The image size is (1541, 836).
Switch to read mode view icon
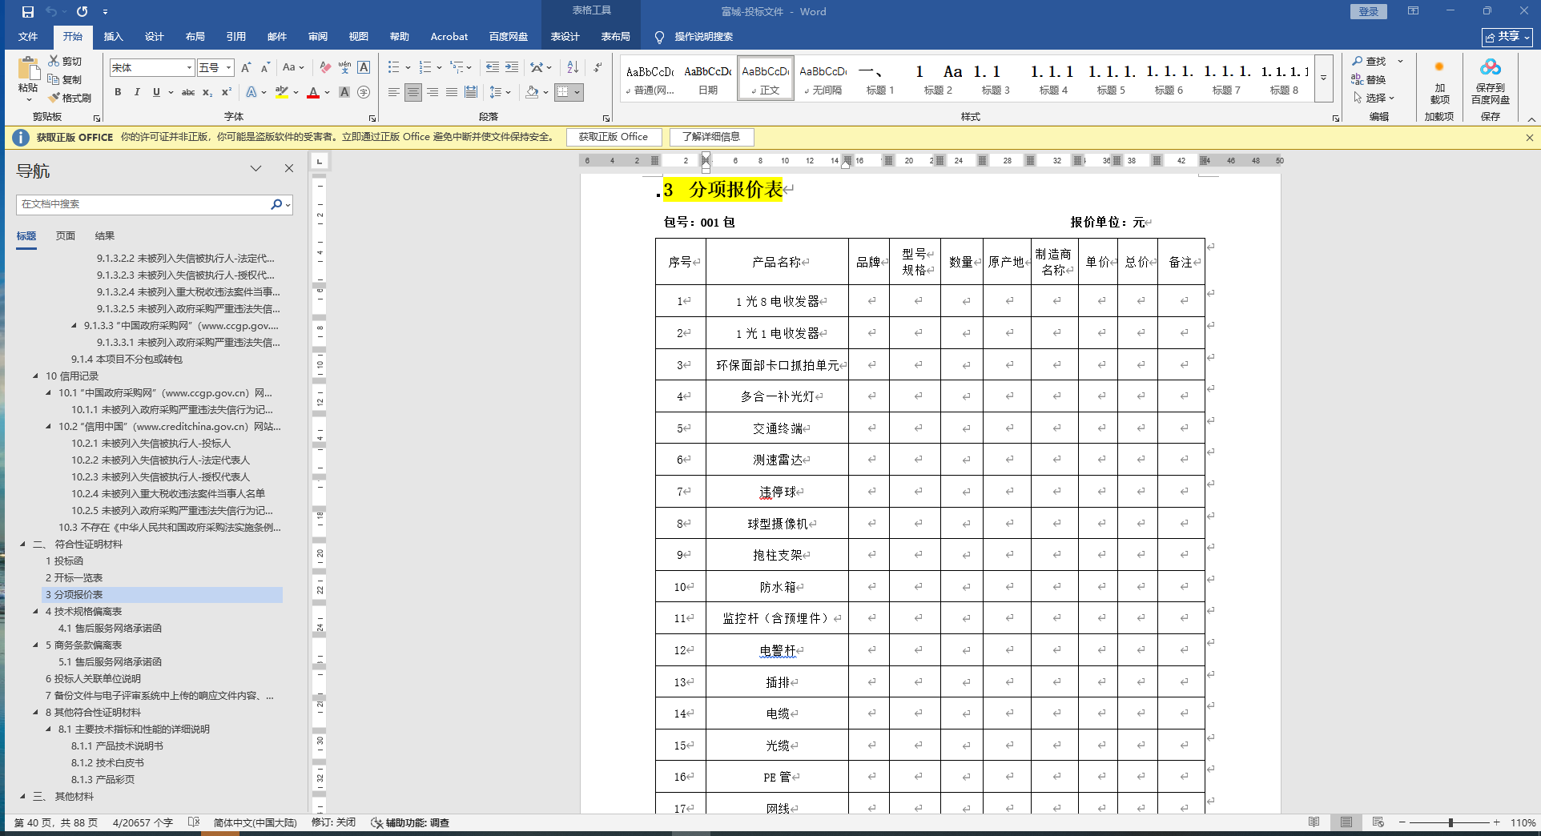tap(1314, 822)
